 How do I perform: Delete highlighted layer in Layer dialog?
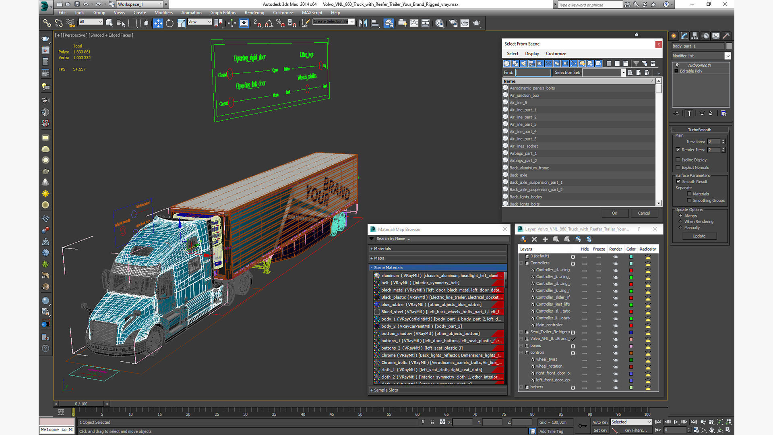(534, 239)
